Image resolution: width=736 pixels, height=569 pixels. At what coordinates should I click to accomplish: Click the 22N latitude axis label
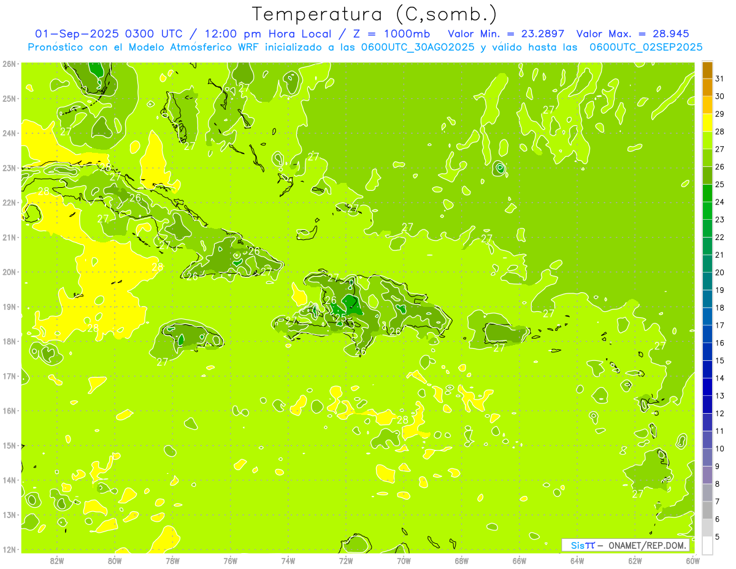coord(9,203)
